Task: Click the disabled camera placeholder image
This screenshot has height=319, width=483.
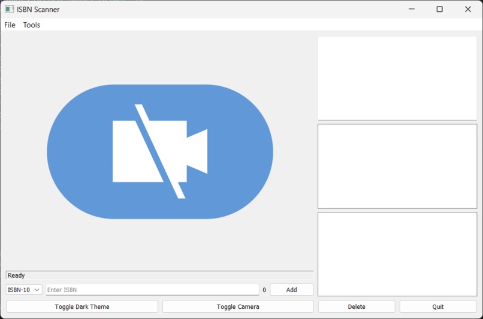Action: click(160, 151)
